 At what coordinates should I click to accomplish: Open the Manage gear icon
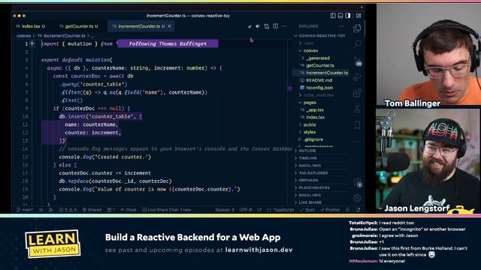click(x=358, y=198)
